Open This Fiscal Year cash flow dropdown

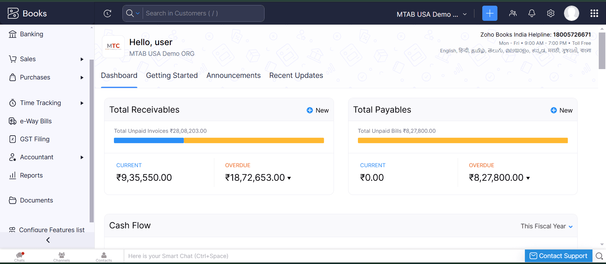pyautogui.click(x=547, y=226)
